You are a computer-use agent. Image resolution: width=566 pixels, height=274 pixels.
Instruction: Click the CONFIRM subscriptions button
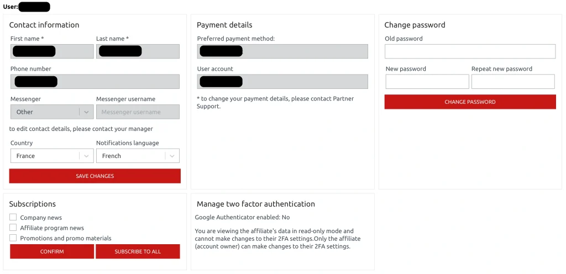pos(52,251)
